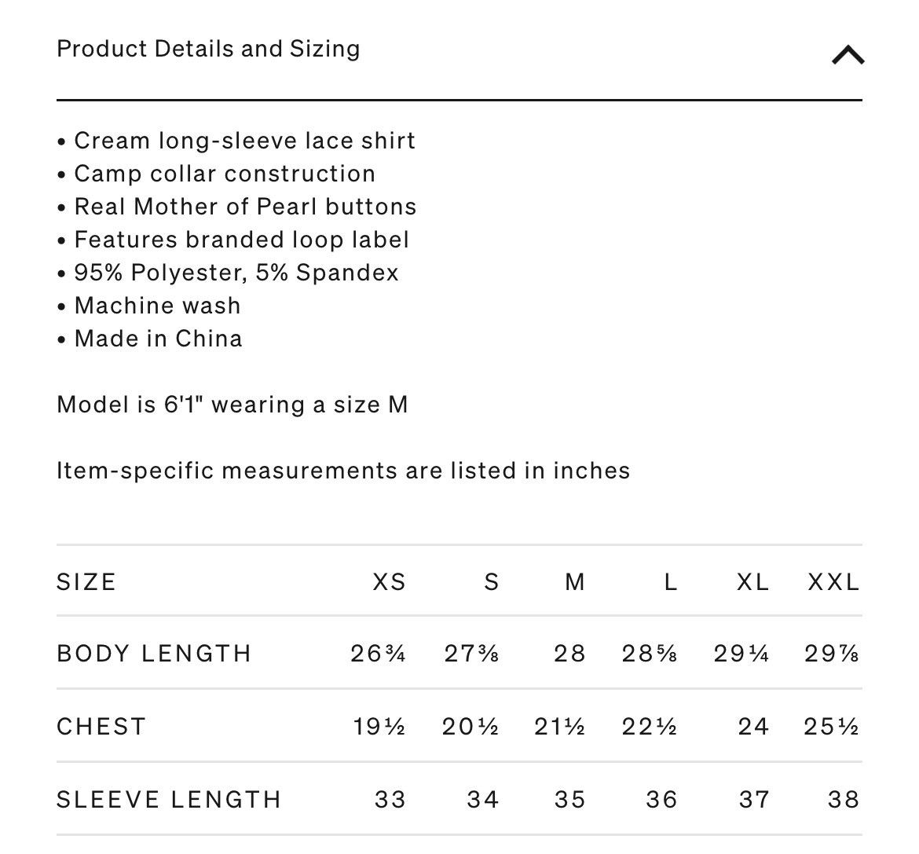Click the XS body length 26¾ cell

click(x=378, y=654)
